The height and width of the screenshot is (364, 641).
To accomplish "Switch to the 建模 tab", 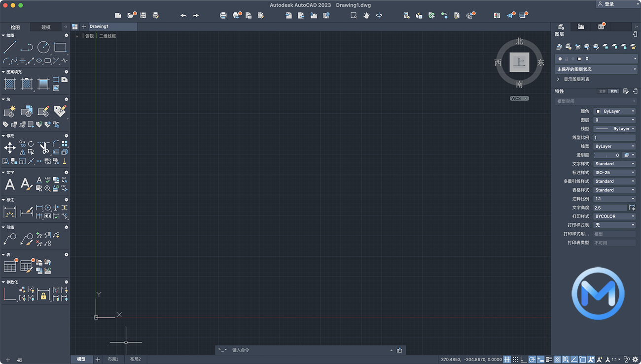I will (x=46, y=27).
